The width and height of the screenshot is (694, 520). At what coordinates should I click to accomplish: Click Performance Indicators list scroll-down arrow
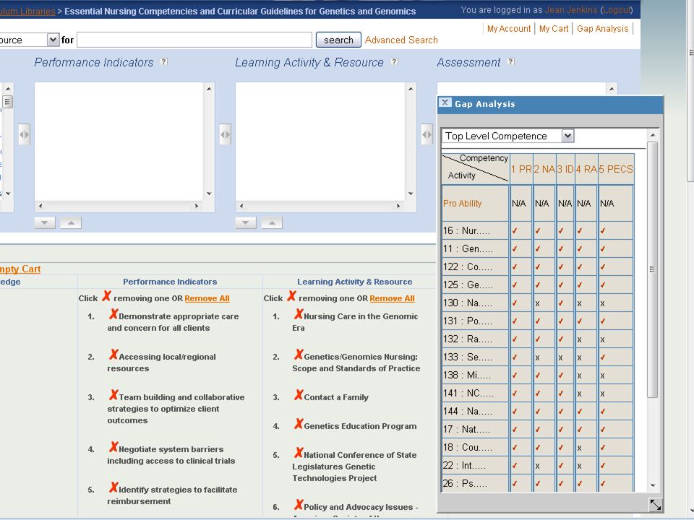pos(209,194)
